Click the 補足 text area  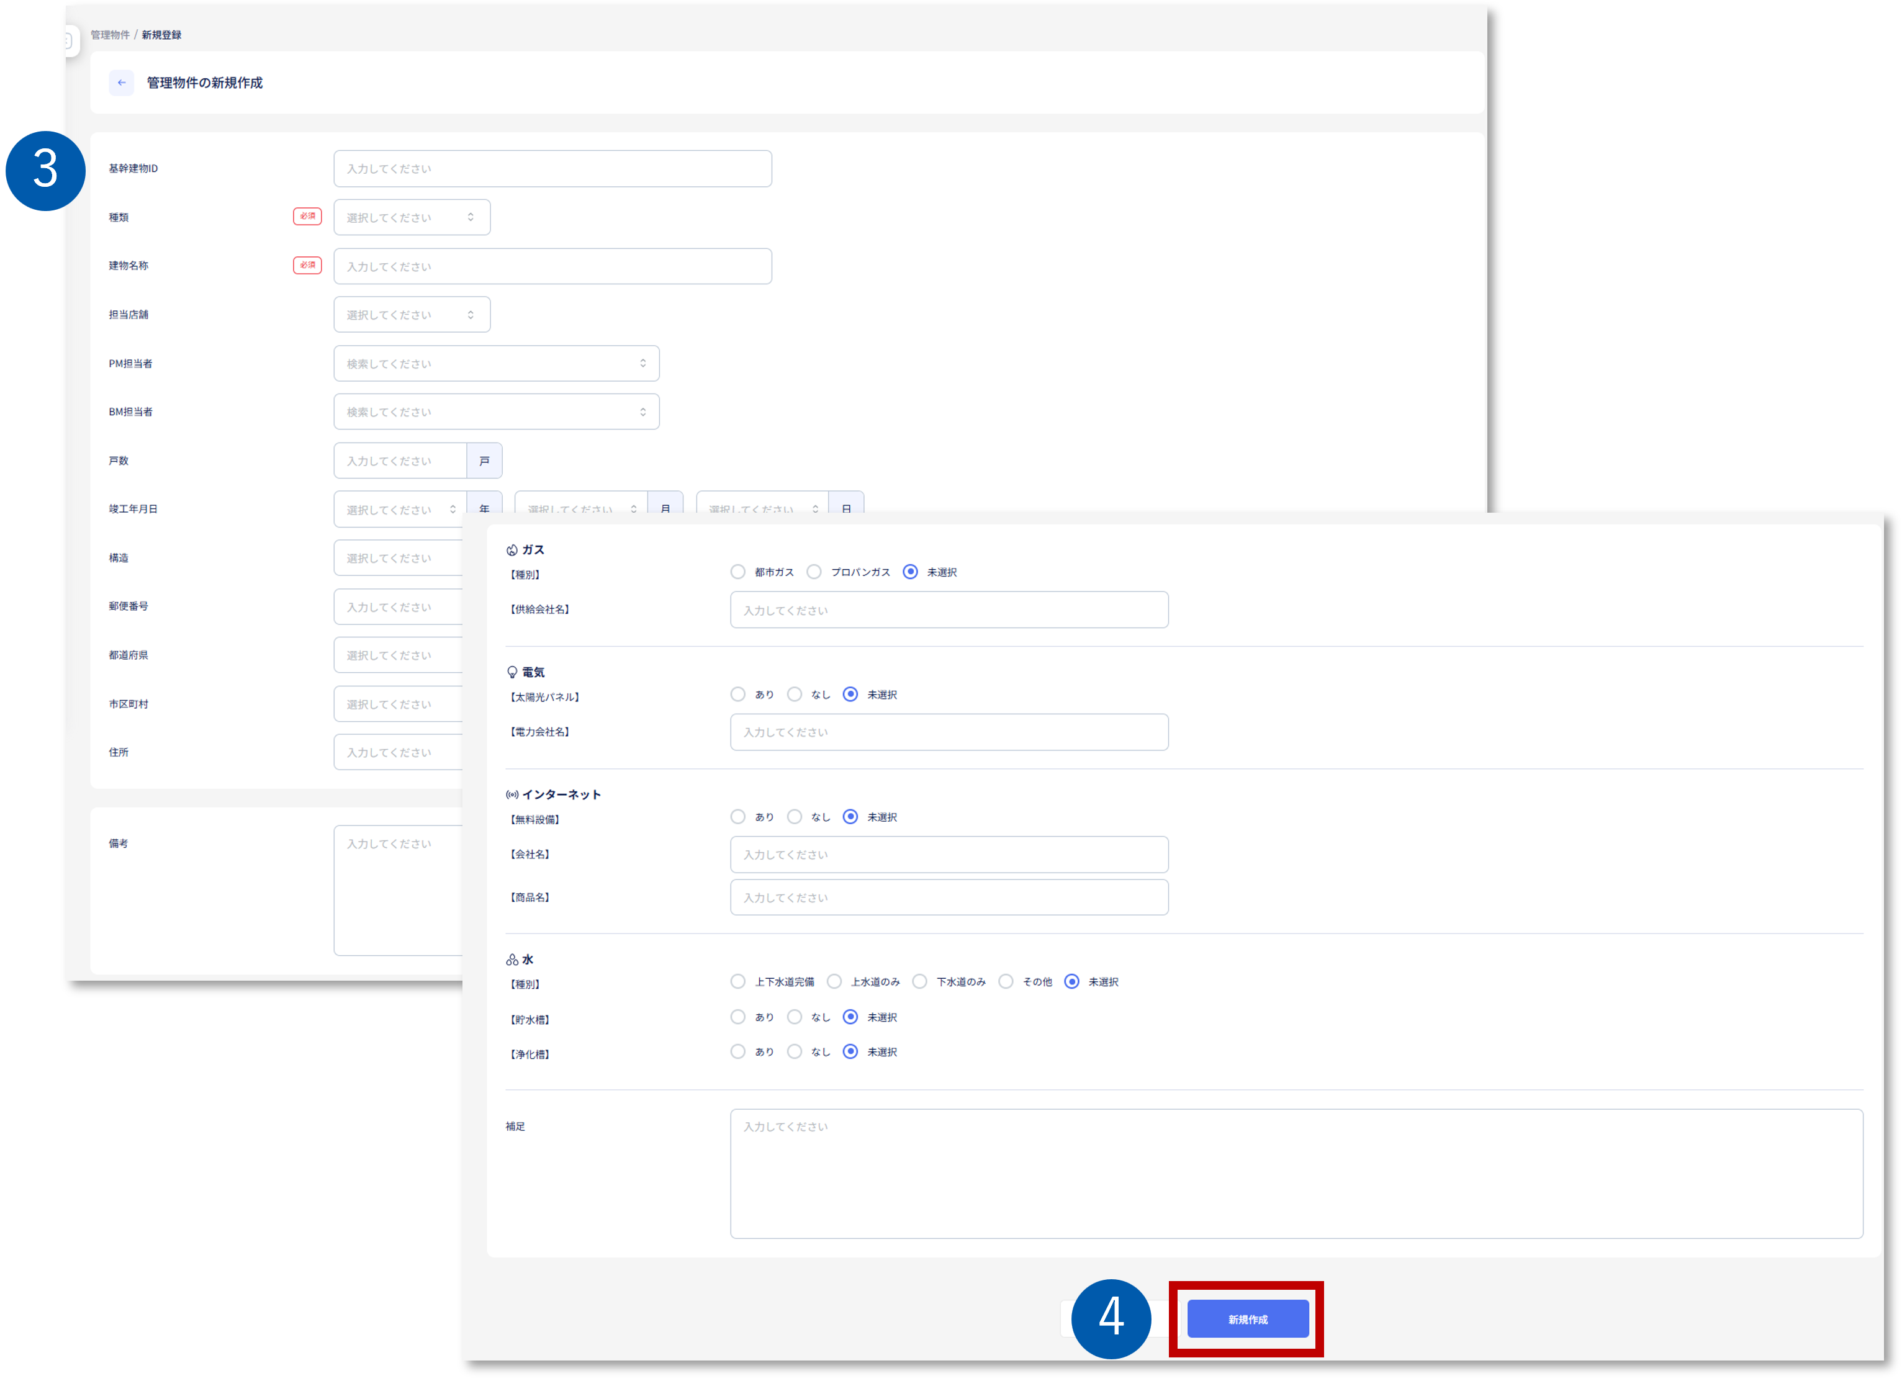tap(1297, 1174)
